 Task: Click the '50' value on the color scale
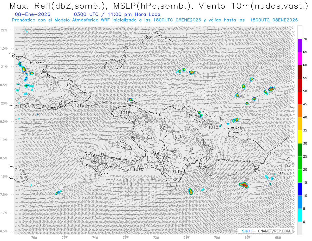[x=305, y=91]
